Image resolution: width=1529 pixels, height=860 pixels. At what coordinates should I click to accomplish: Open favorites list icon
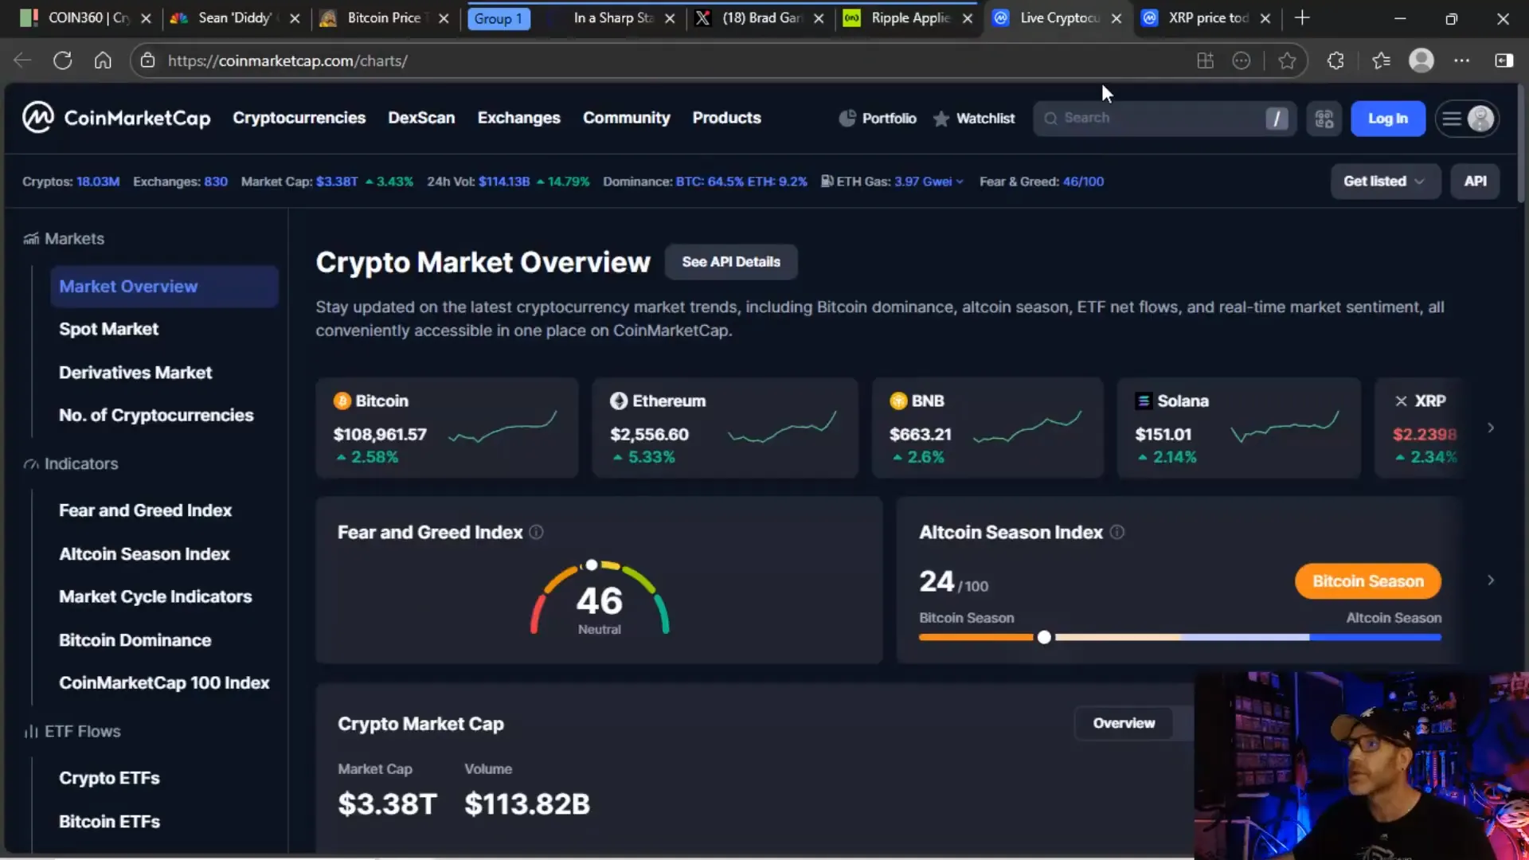coord(1381,61)
